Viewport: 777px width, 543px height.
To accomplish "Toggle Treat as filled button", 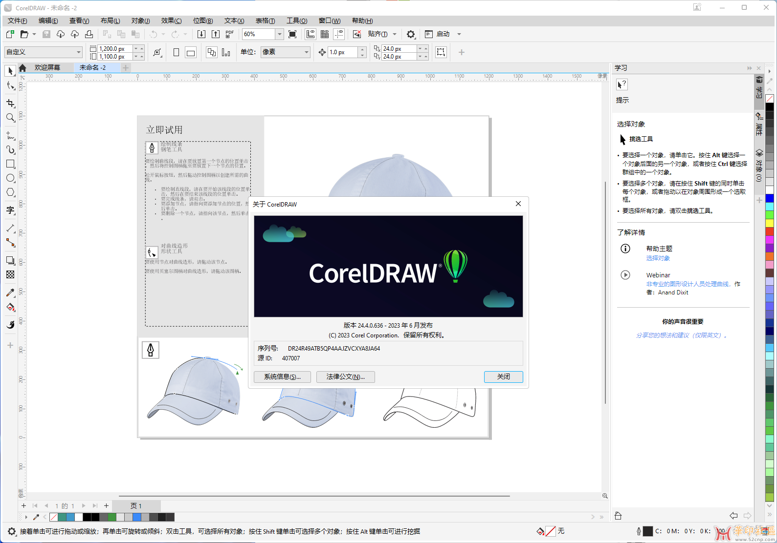I will click(441, 52).
